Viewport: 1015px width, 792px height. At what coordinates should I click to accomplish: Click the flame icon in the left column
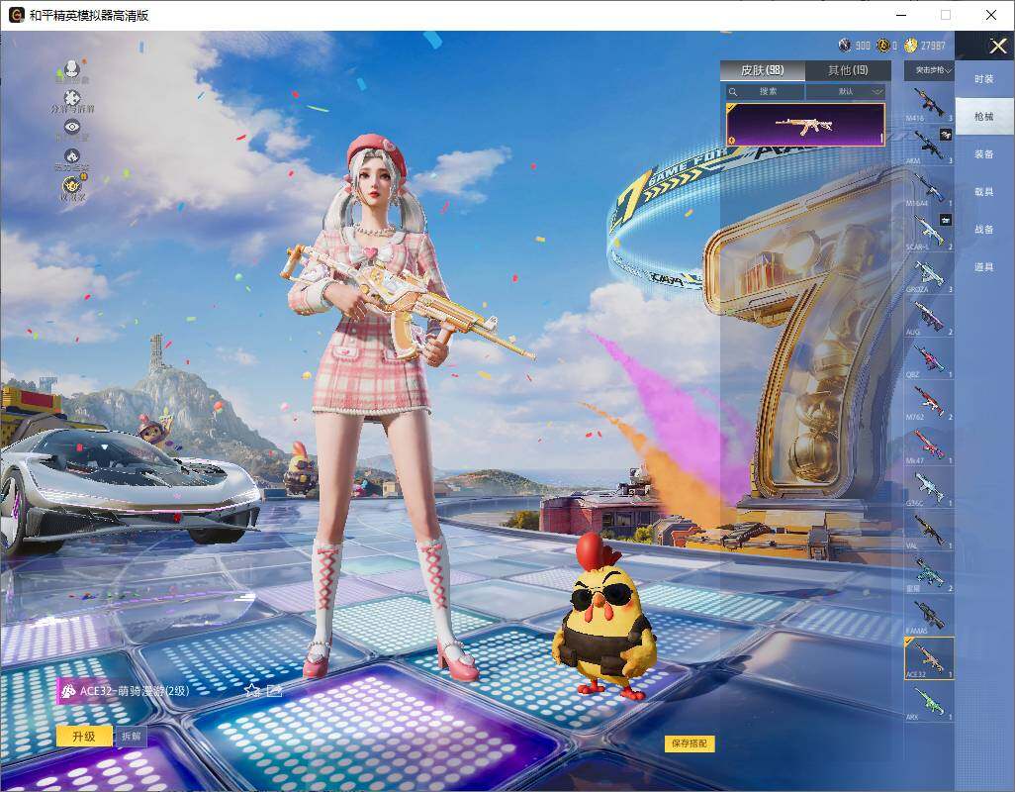point(72,156)
